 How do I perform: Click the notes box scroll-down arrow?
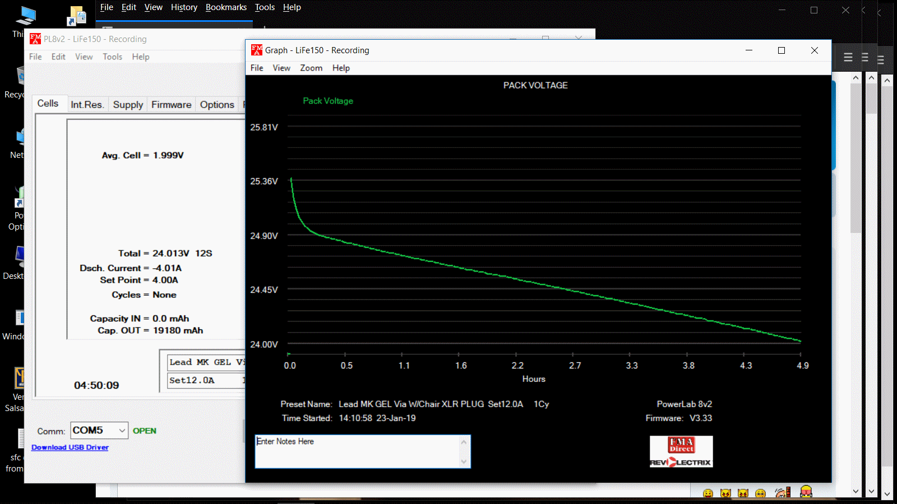click(464, 461)
